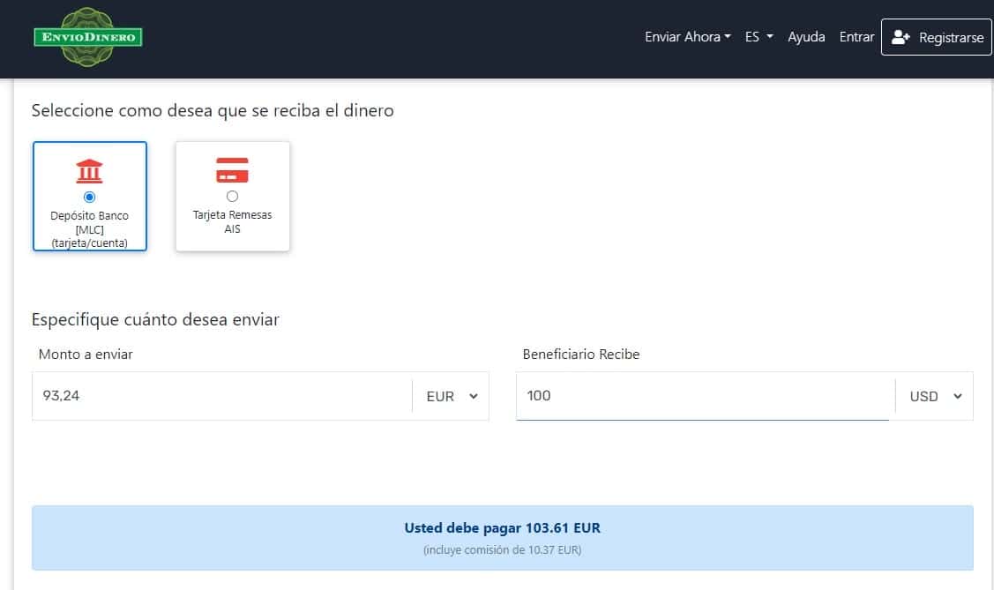Select the Tarjeta Remesas AIS radio button
The height and width of the screenshot is (590, 994).
pos(232,197)
